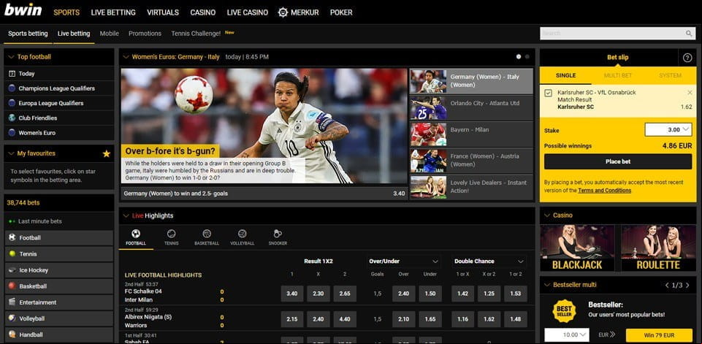Open the Double Chance market dropdown

489,261
